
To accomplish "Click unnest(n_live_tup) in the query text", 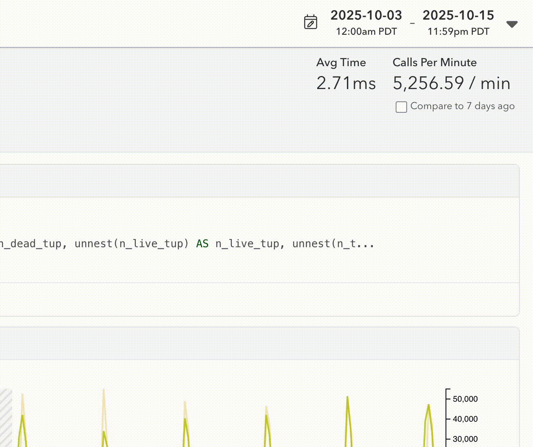I will coord(132,244).
